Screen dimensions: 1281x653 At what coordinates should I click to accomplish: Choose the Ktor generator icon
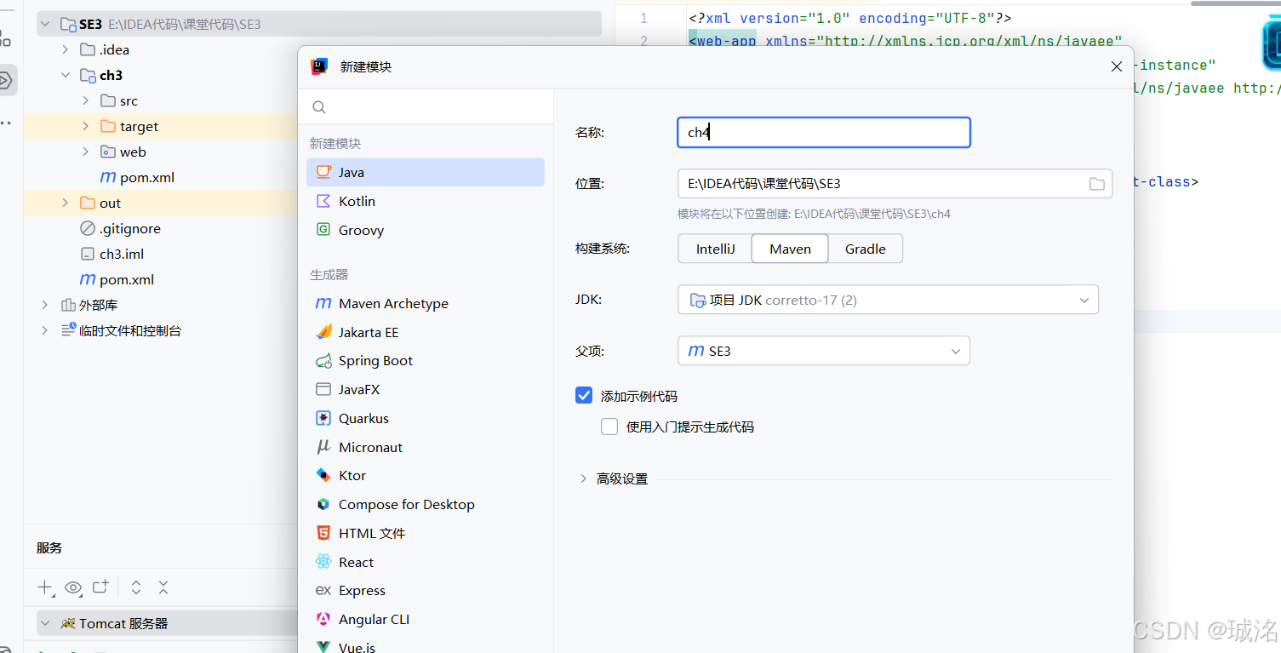pyautogui.click(x=323, y=475)
